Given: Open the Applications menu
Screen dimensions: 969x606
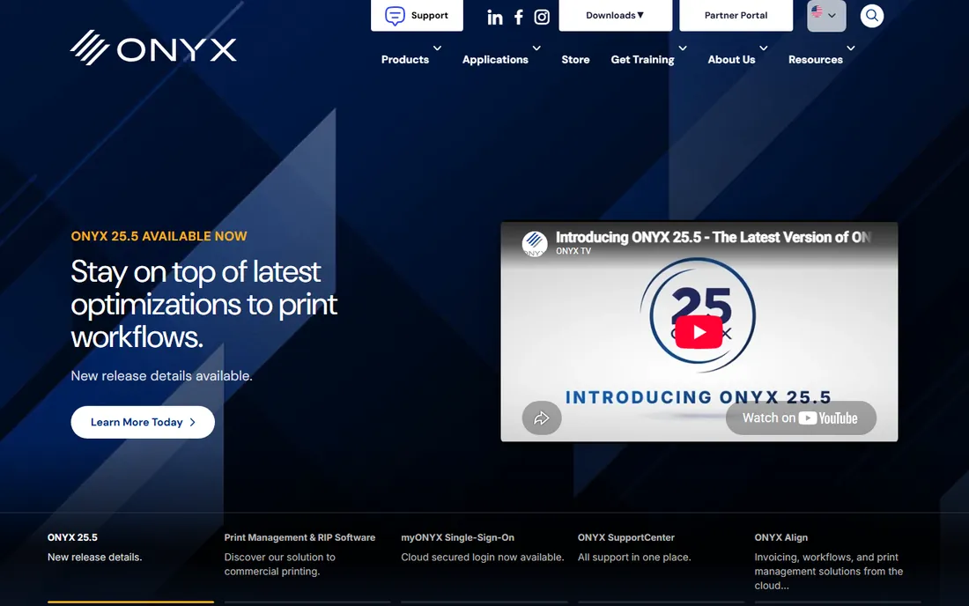Looking at the screenshot, I should click(495, 59).
